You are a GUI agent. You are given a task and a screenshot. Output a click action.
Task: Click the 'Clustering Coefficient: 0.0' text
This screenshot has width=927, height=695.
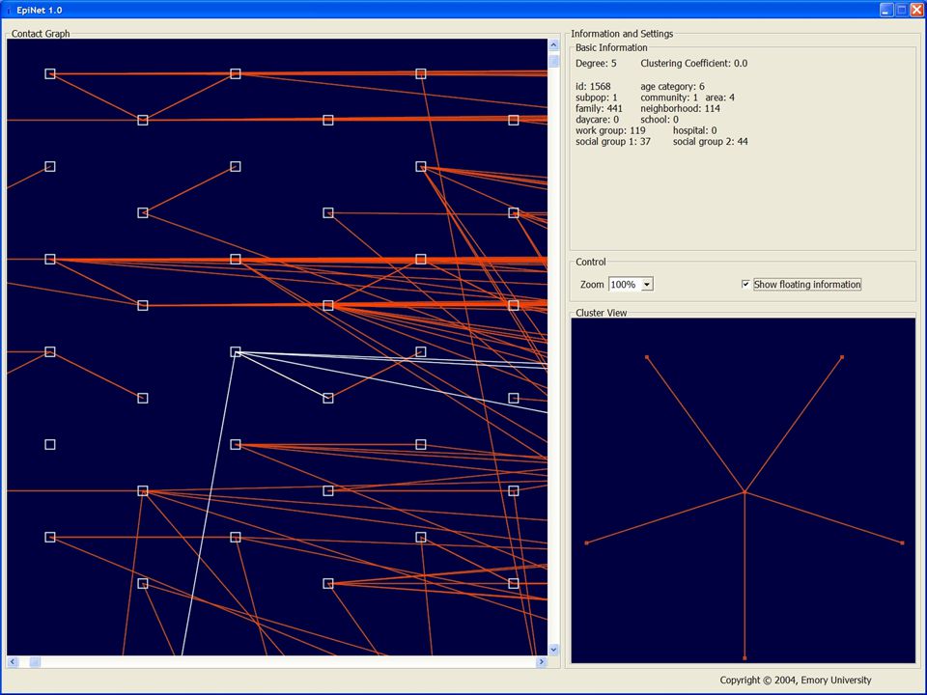(x=694, y=64)
